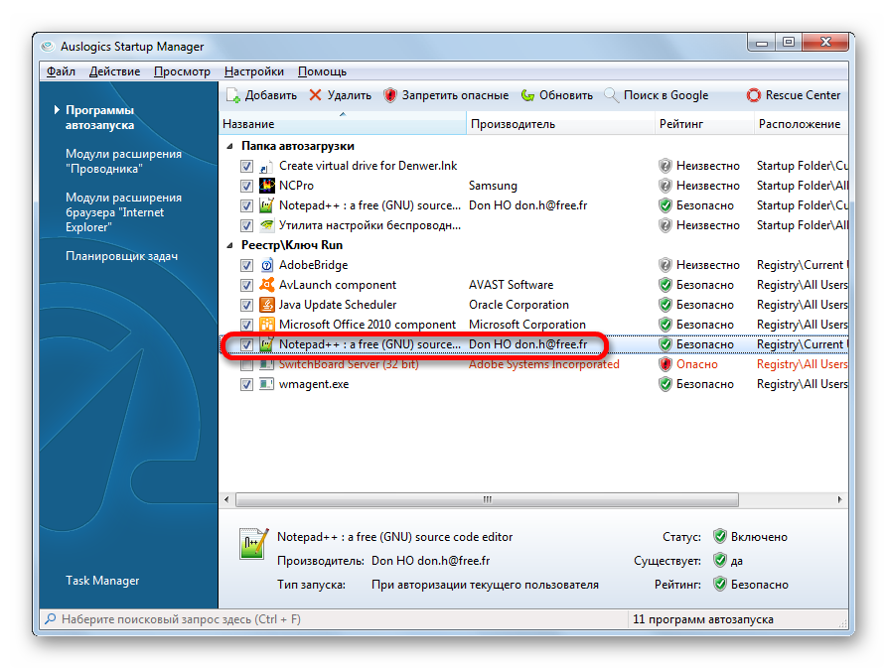888x669 pixels.
Task: Click the Добавить toolbar button
Action: point(261,95)
